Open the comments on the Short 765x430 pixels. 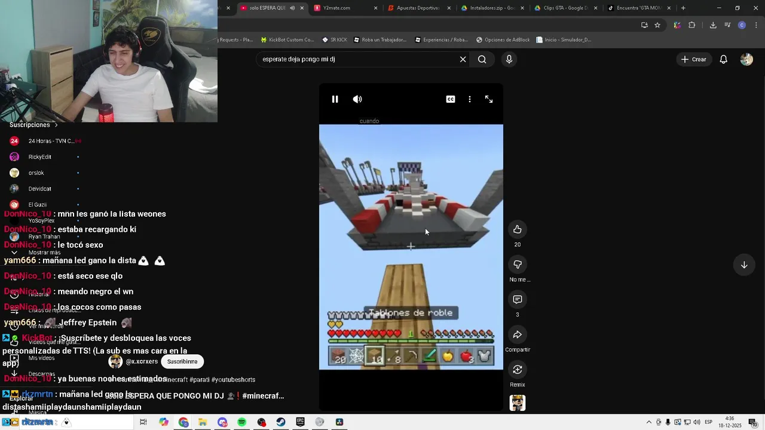(518, 299)
